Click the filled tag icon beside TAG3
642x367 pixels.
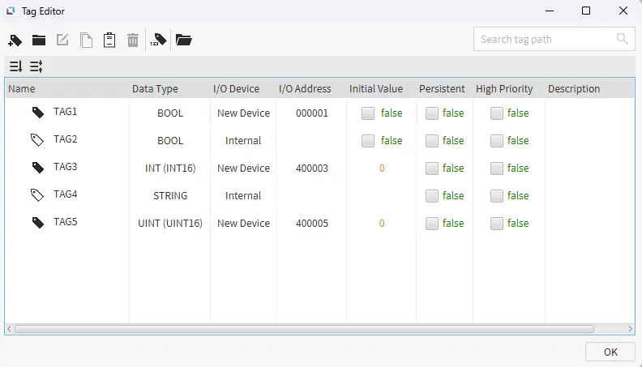click(37, 168)
